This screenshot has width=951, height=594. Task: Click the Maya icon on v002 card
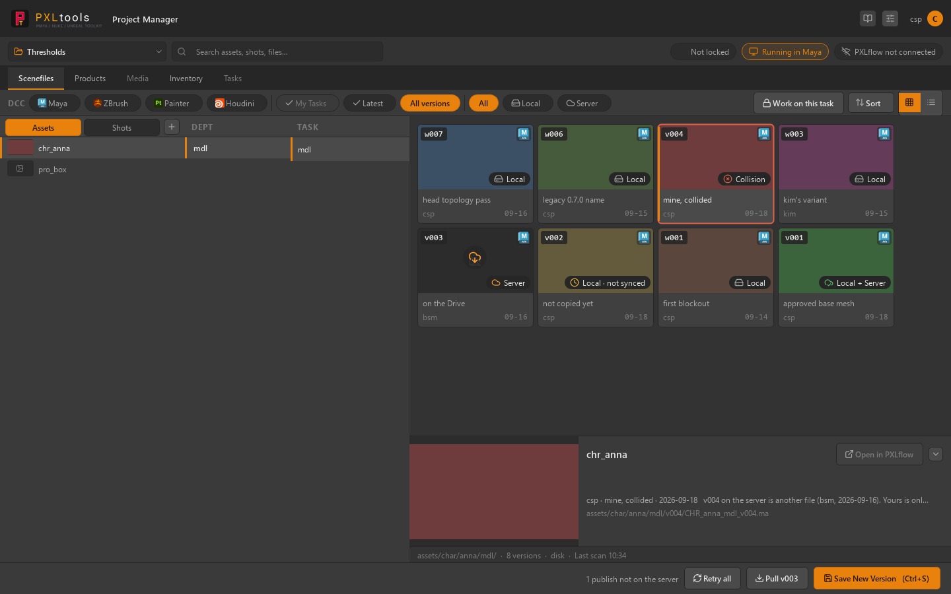[644, 238]
